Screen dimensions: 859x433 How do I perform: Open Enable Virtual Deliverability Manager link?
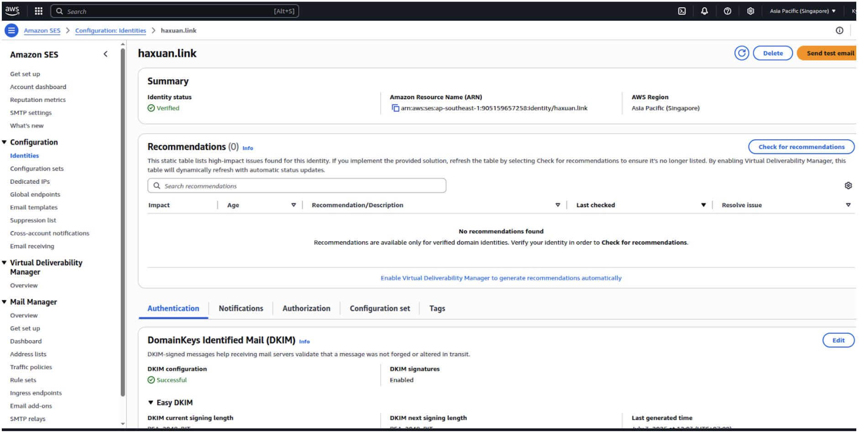point(501,278)
